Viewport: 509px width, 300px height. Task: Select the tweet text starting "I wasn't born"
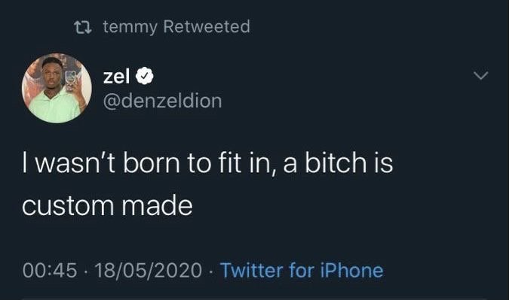[207, 183]
